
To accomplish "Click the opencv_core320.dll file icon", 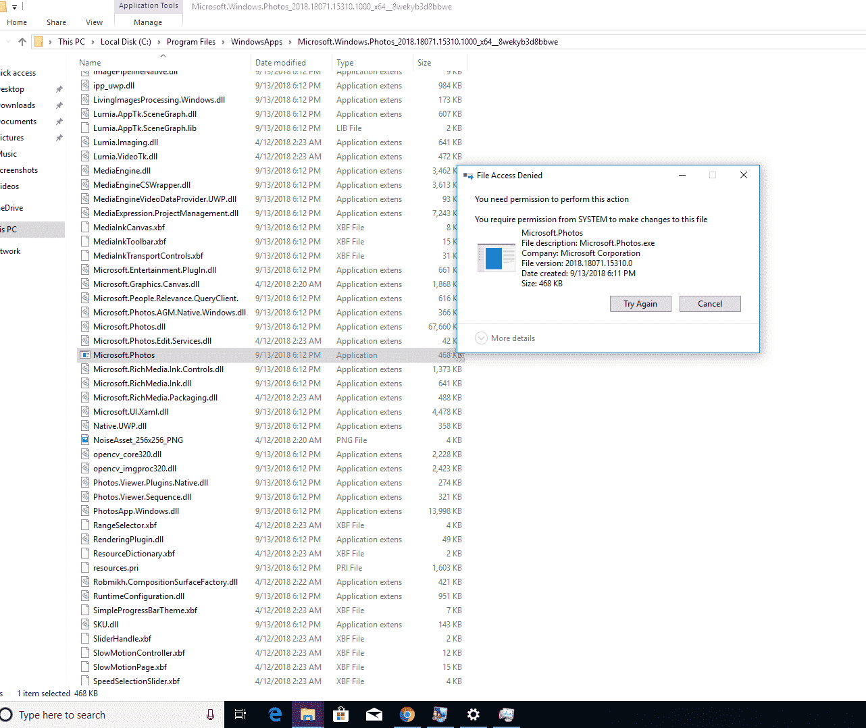I will pyautogui.click(x=85, y=454).
